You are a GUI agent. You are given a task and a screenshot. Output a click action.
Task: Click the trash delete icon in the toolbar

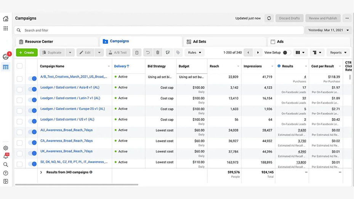tap(158, 53)
